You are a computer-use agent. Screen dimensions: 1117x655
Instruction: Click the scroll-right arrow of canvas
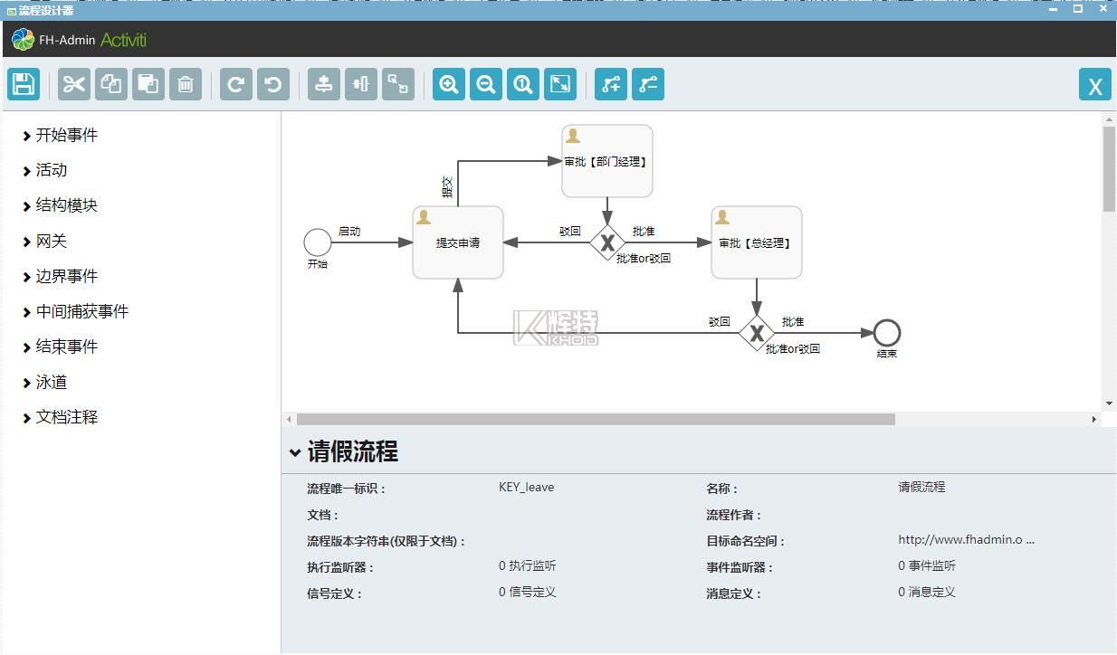tap(1093, 419)
